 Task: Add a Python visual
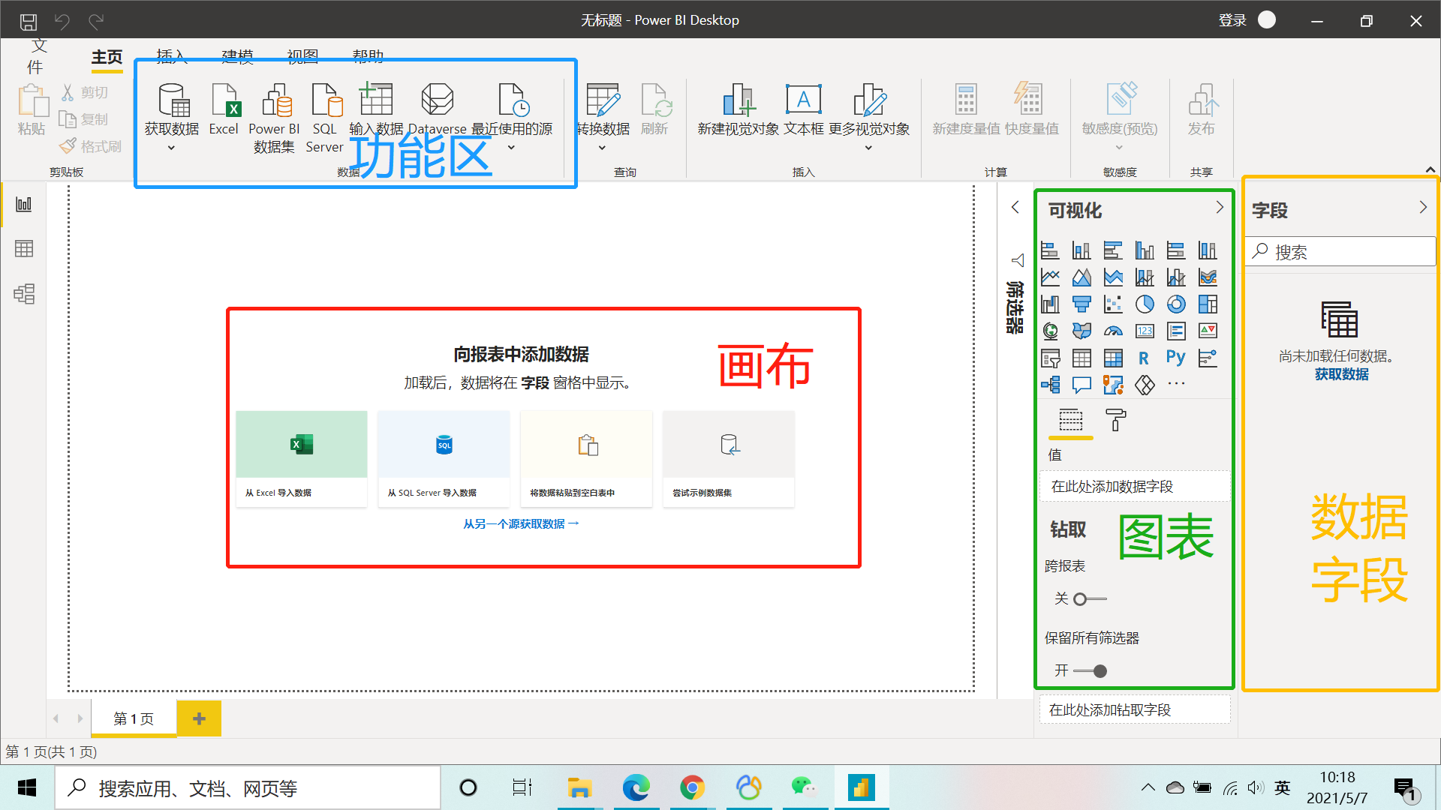click(x=1176, y=358)
